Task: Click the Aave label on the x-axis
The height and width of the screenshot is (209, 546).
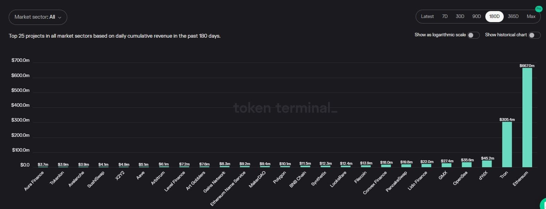Action: tap(141, 175)
